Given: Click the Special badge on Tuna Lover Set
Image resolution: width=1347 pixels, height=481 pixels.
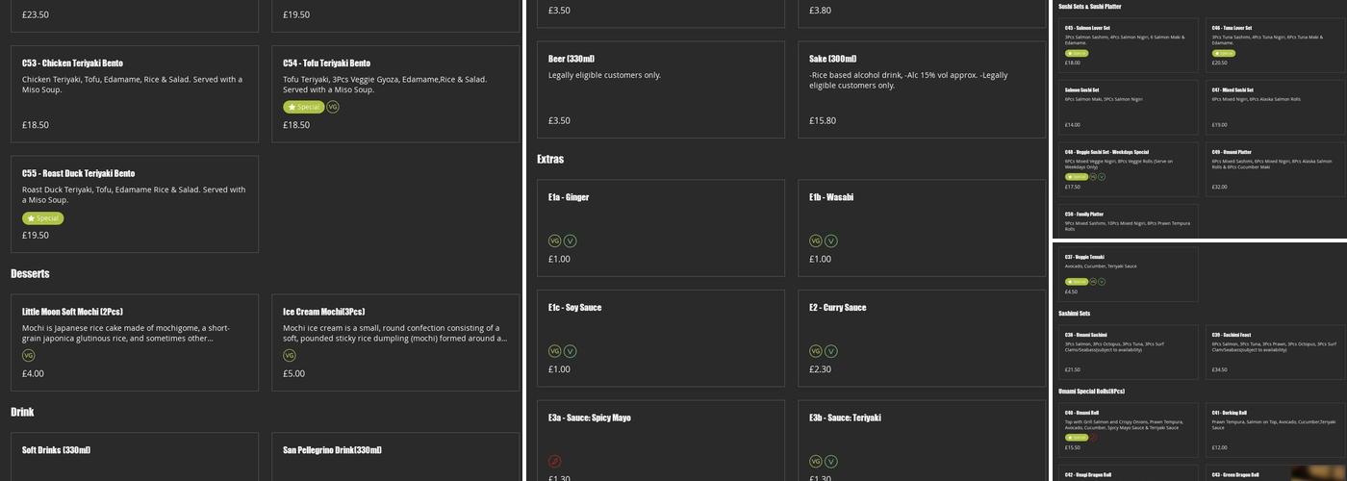Looking at the screenshot, I should pyautogui.click(x=1224, y=53).
